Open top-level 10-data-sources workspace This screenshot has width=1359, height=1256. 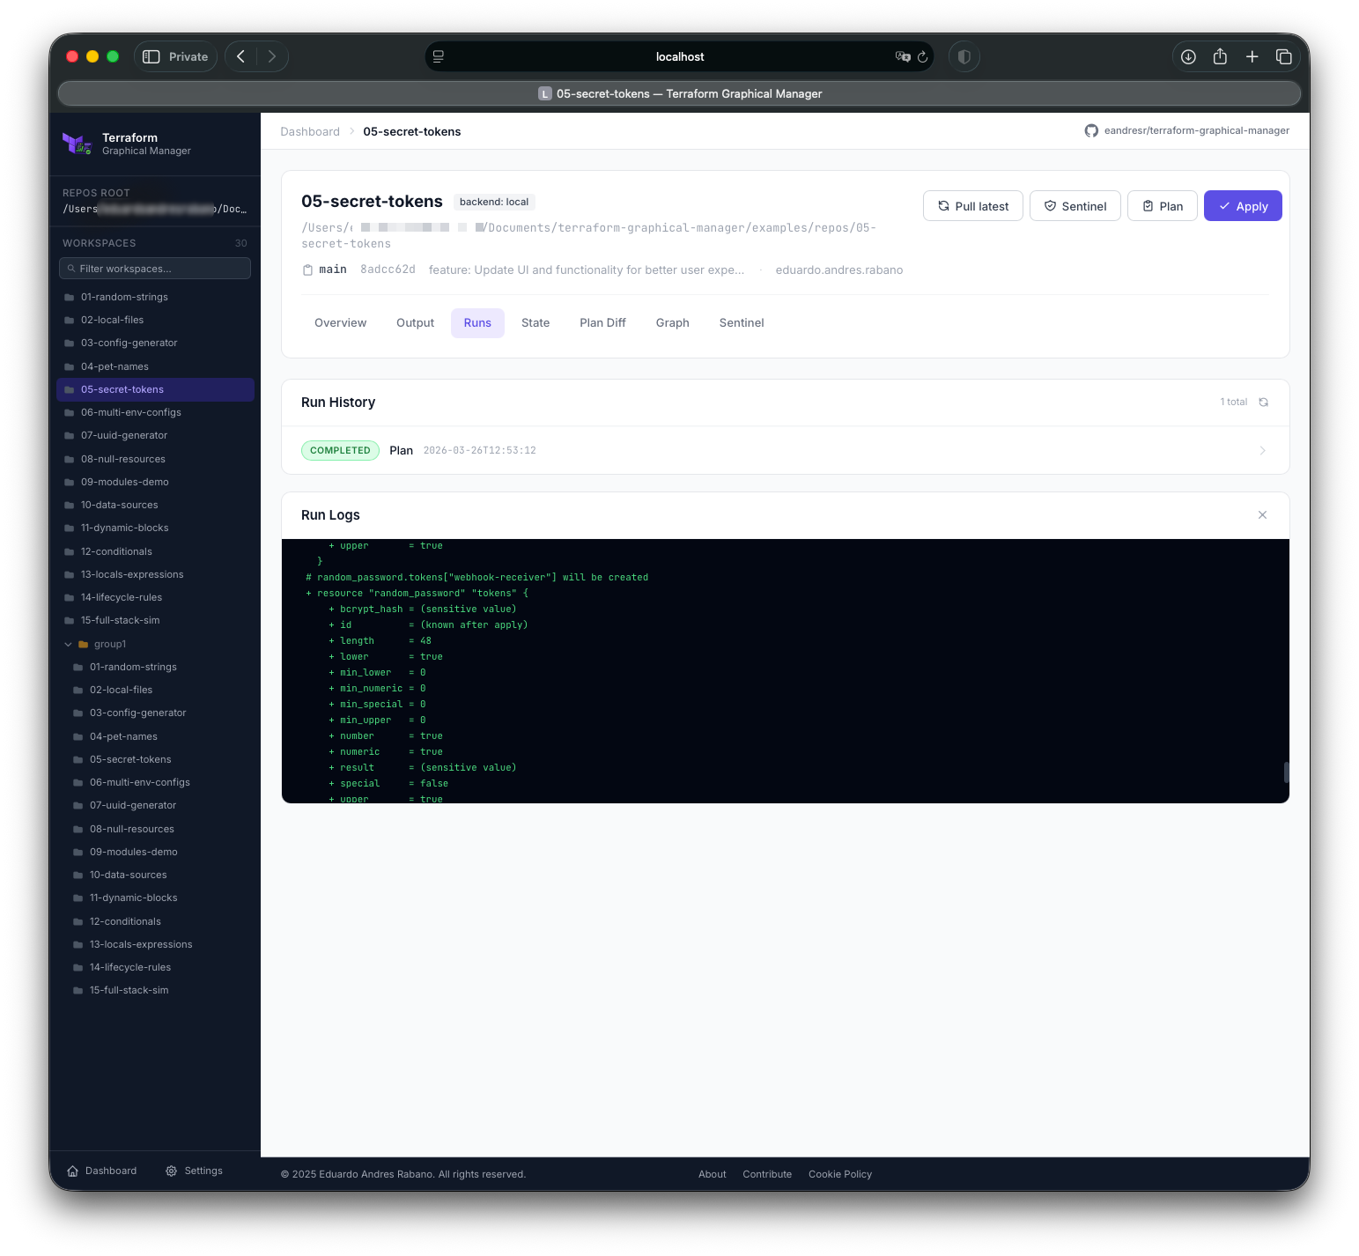pos(155,506)
